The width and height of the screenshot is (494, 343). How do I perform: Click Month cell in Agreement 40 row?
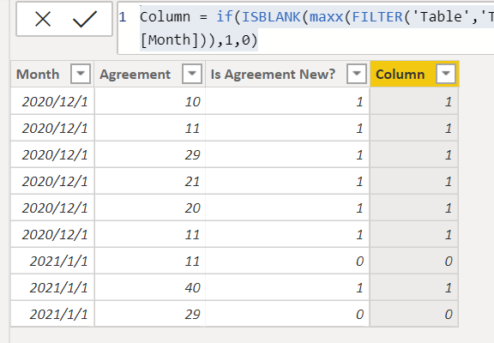(52, 287)
